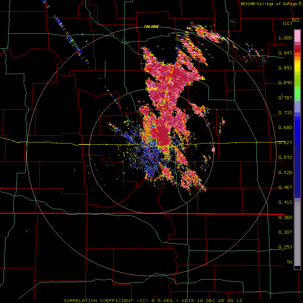Click the [CC] legend unit label
Screen dimensions: 303x303
(288, 23)
